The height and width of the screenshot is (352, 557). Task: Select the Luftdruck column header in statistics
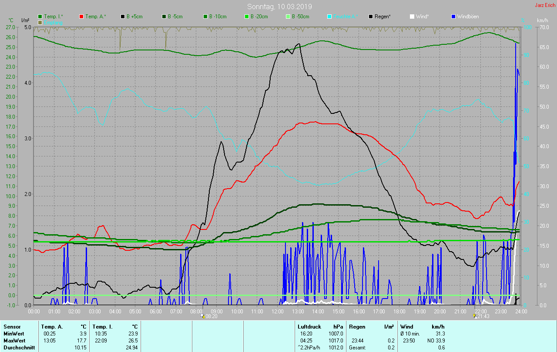(309, 326)
